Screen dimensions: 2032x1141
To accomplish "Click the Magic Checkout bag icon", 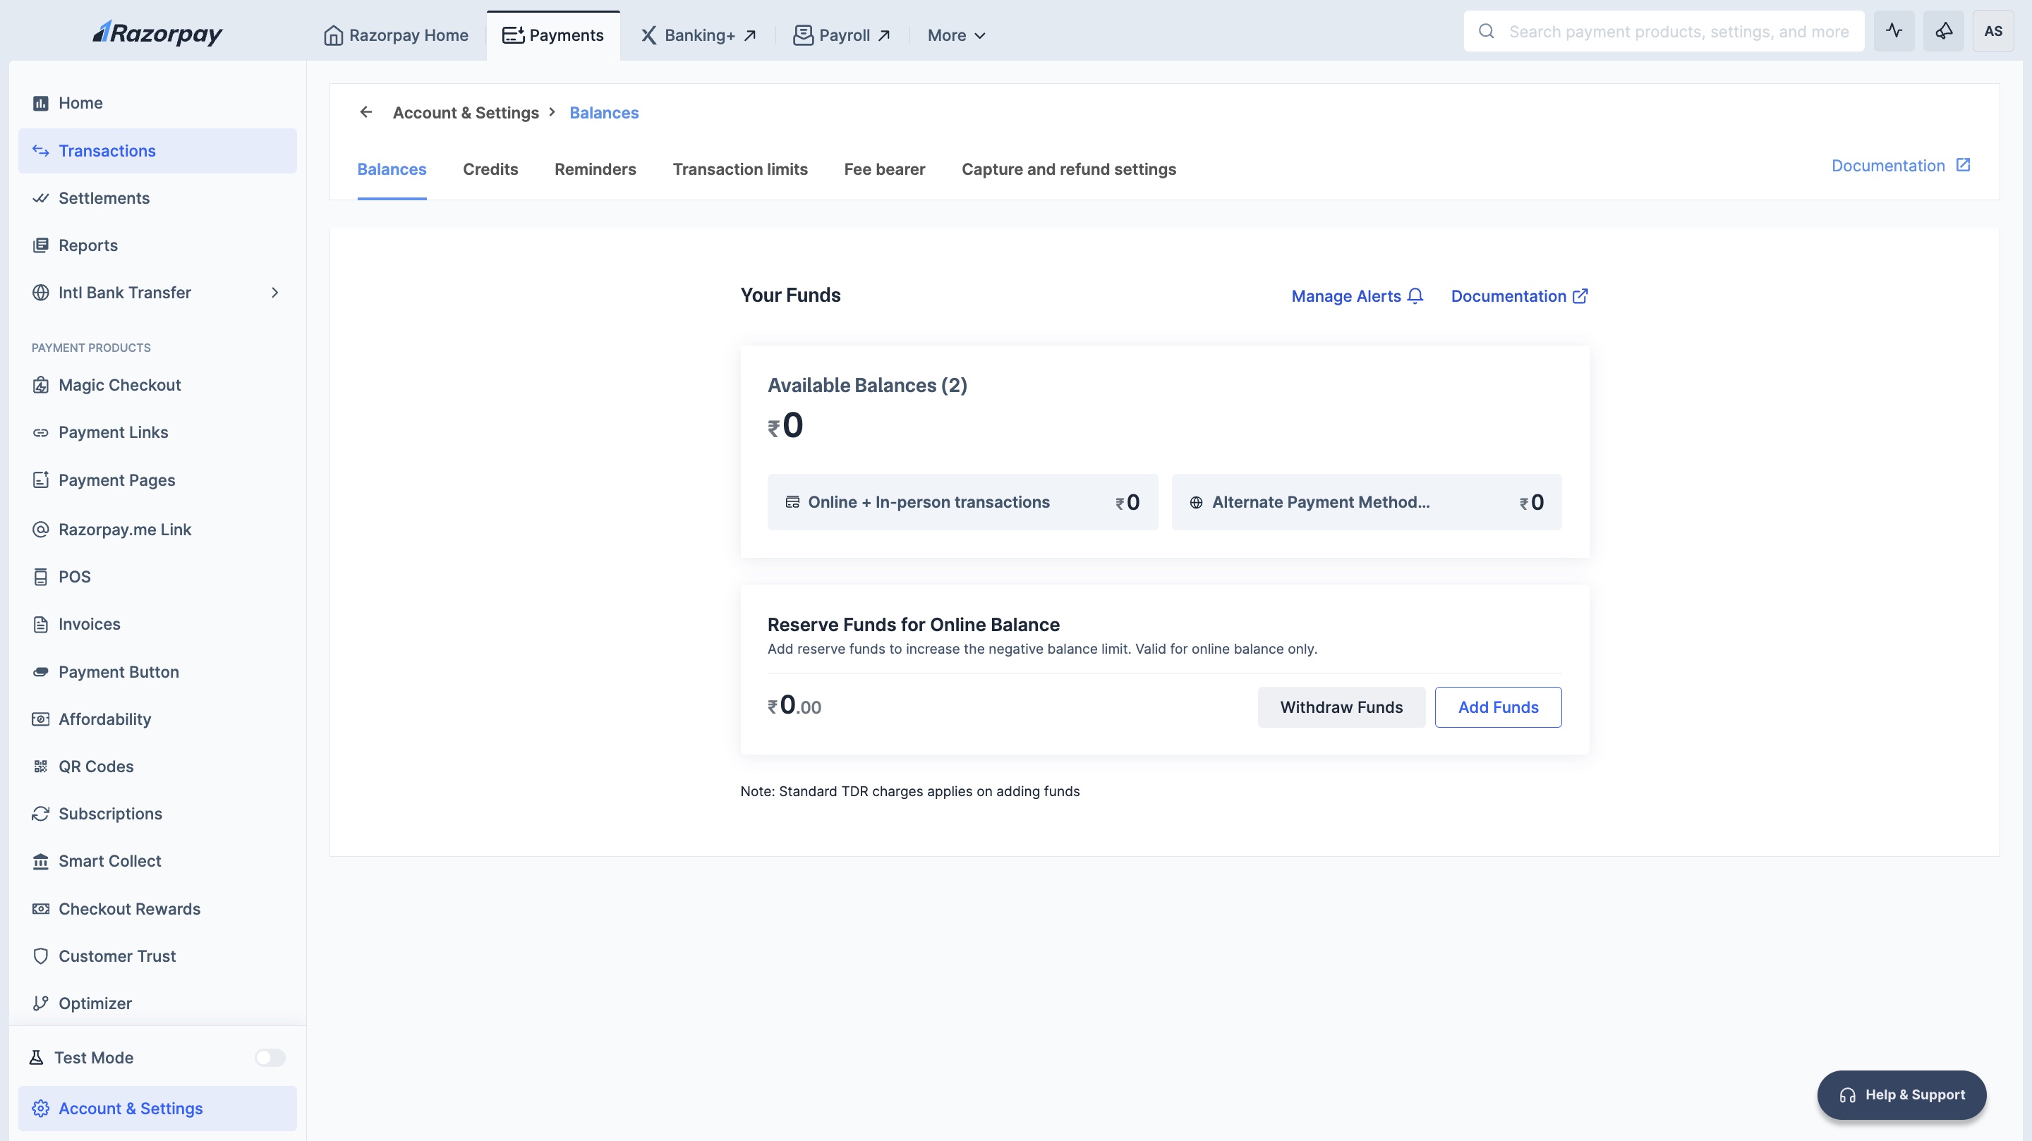I will point(40,385).
